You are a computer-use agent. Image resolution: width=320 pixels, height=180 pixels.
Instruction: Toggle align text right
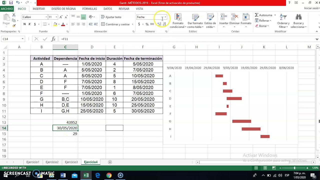(83, 24)
